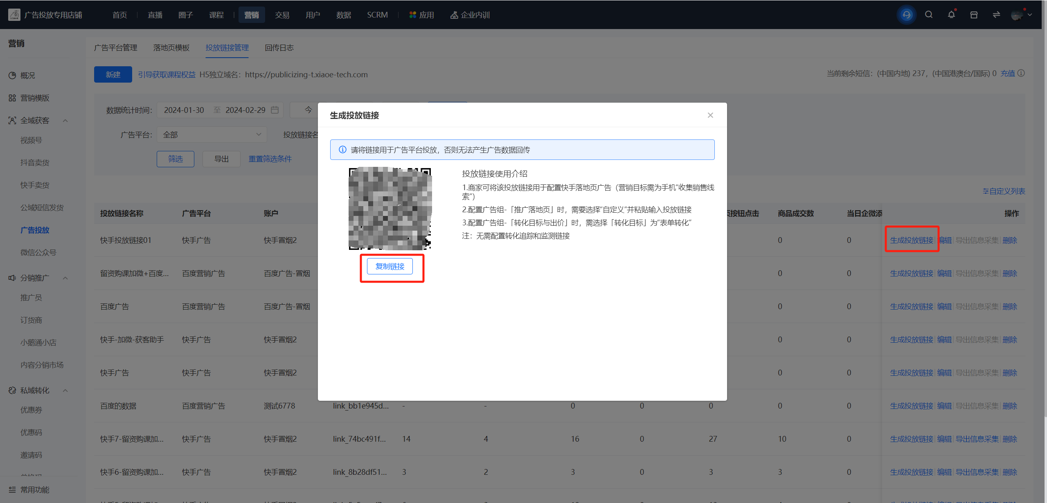Open 交易 in top navigation
The width and height of the screenshot is (1047, 503).
(x=282, y=15)
